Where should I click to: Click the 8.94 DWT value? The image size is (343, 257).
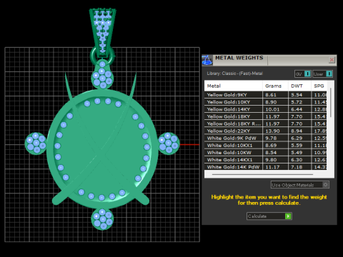tap(297, 131)
